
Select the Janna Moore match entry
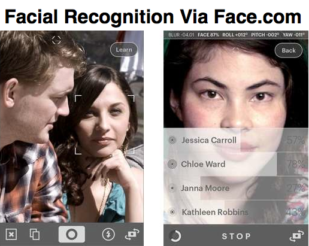236,188
